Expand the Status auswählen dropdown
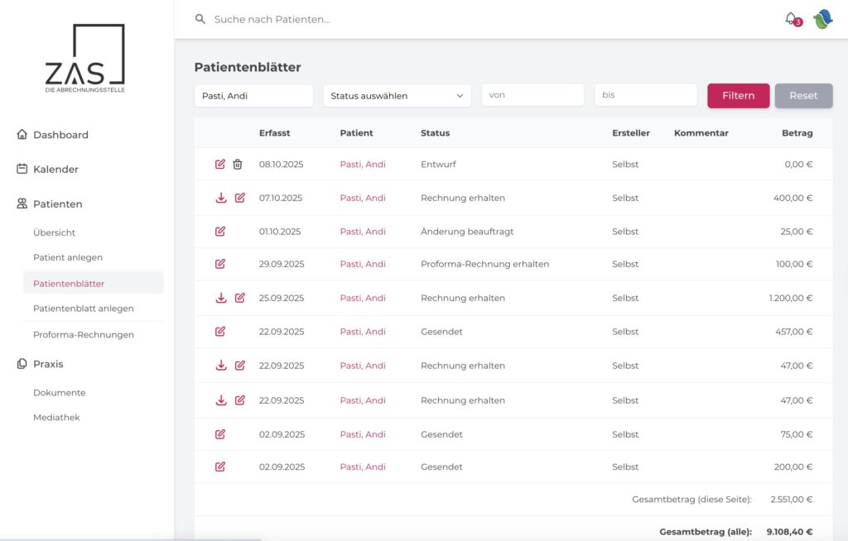The height and width of the screenshot is (541, 848). click(x=397, y=96)
